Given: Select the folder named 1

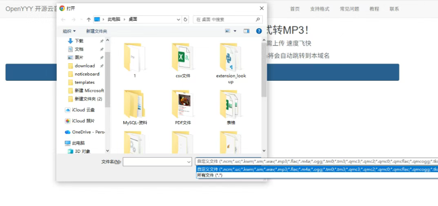Looking at the screenshot, I should [135, 61].
